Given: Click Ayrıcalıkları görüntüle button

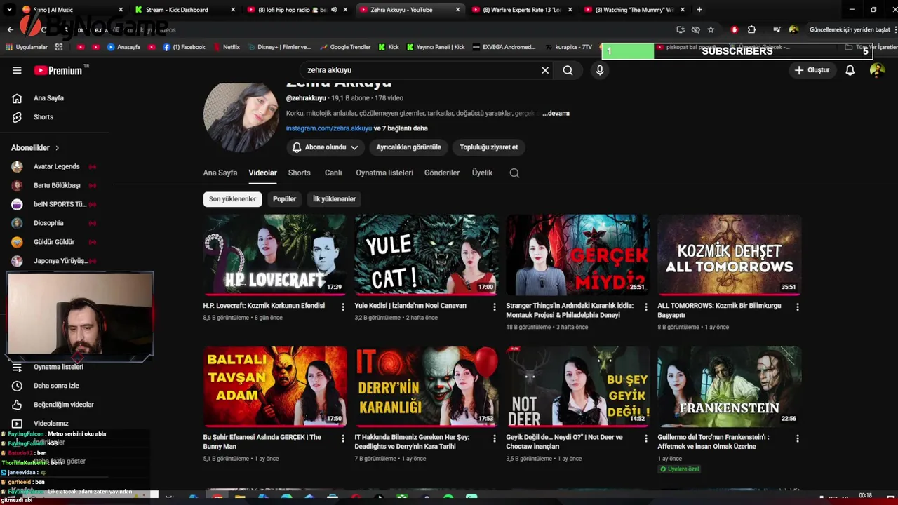Looking at the screenshot, I should [x=408, y=147].
